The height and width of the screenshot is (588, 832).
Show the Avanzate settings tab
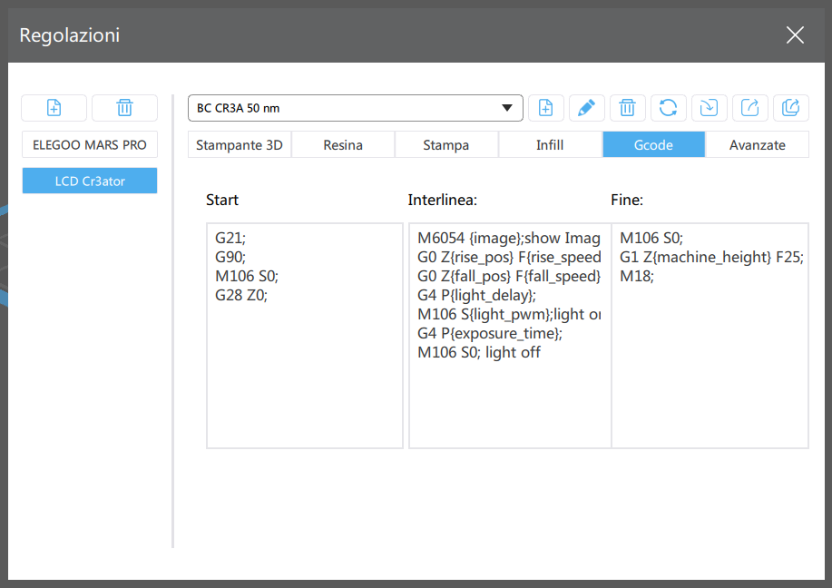click(757, 145)
